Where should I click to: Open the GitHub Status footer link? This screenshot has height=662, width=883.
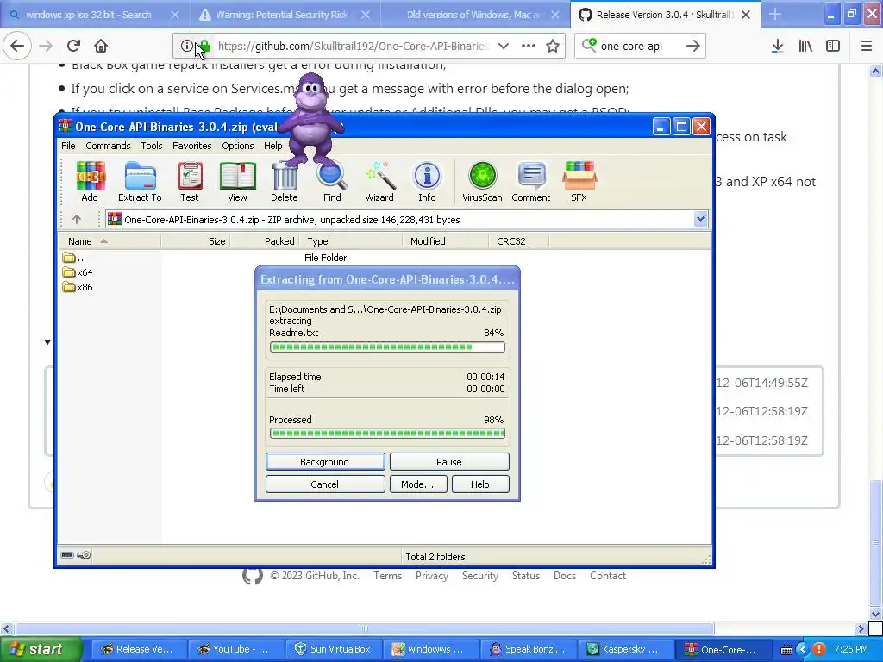point(526,576)
